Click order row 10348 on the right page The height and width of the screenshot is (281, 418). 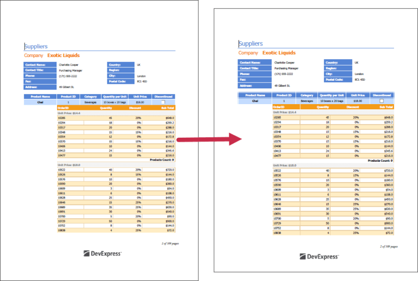pos(333,132)
